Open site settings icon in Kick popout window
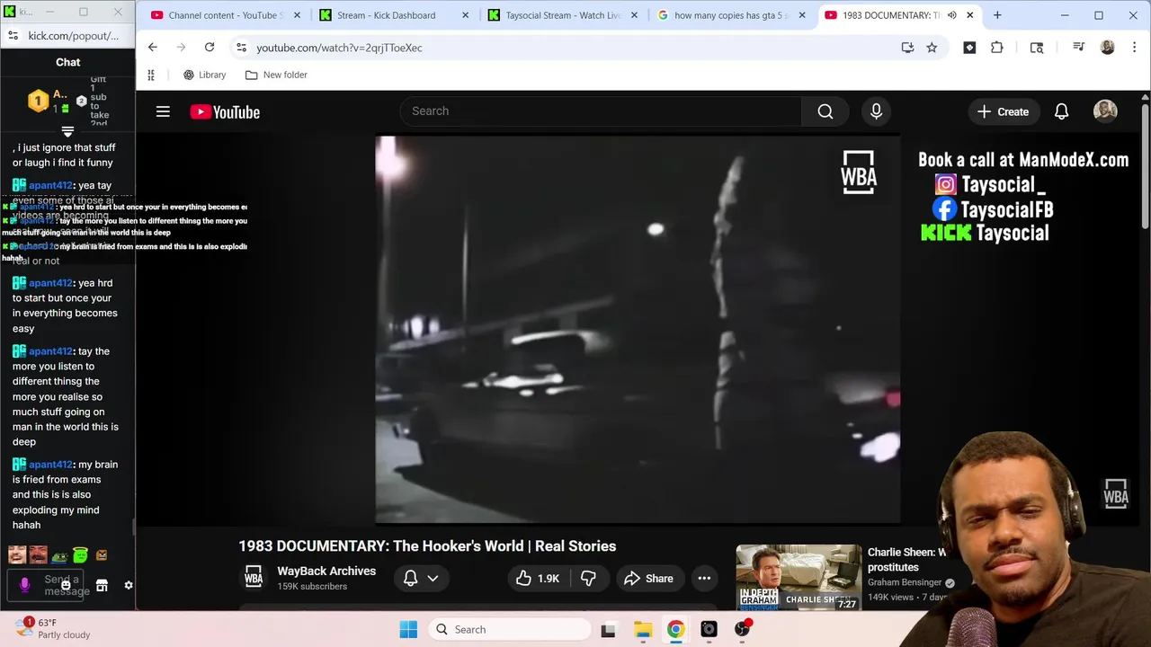Viewport: 1151px width, 647px height. 13,35
